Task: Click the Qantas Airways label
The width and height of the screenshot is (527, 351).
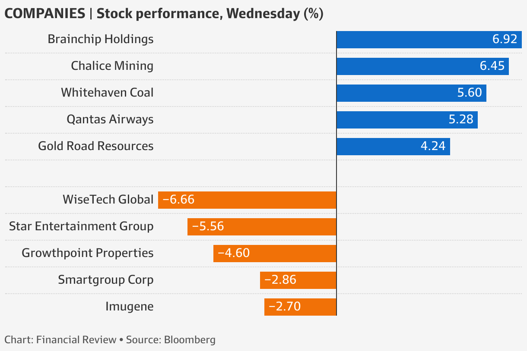Action: [110, 119]
